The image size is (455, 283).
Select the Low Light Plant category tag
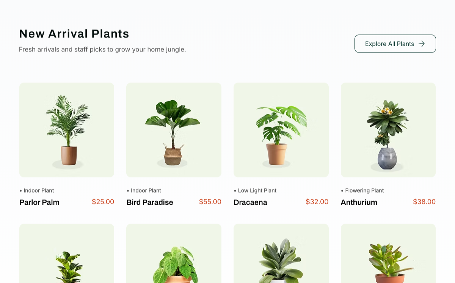tap(255, 190)
